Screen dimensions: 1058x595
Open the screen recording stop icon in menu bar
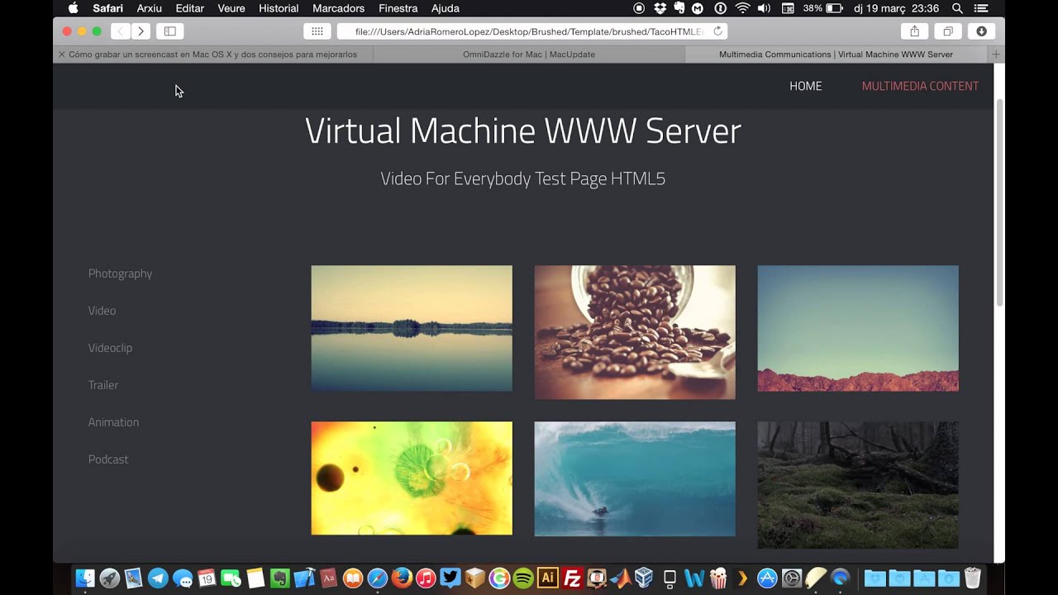click(639, 8)
